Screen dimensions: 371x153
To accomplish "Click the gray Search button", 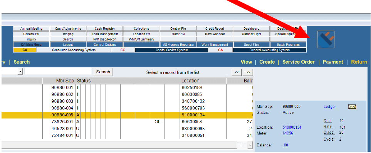I will coord(103,72).
